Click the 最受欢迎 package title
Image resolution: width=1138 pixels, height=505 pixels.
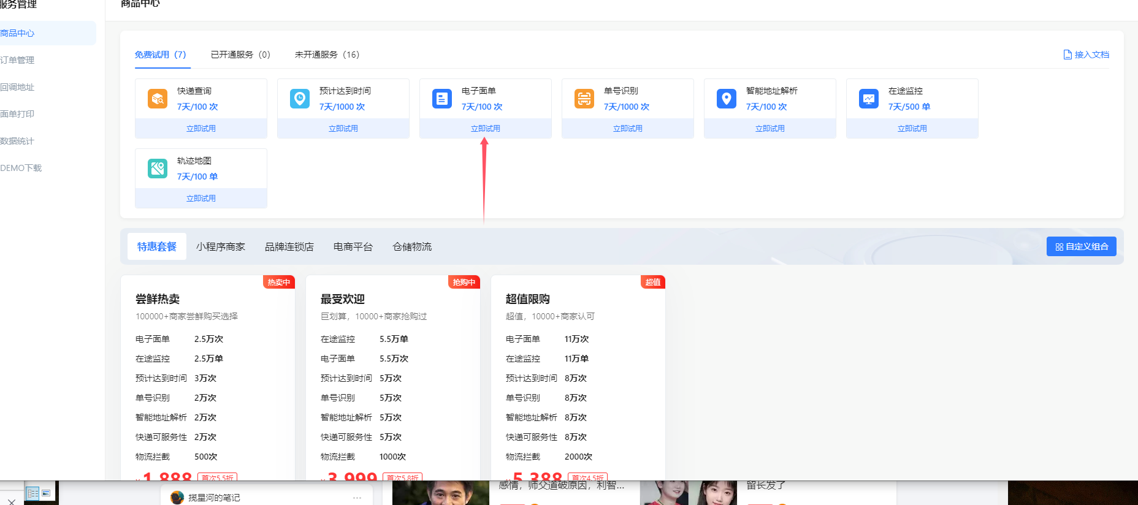343,299
